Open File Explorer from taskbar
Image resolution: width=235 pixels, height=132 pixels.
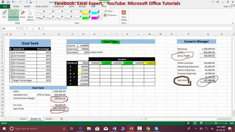pos(89,129)
